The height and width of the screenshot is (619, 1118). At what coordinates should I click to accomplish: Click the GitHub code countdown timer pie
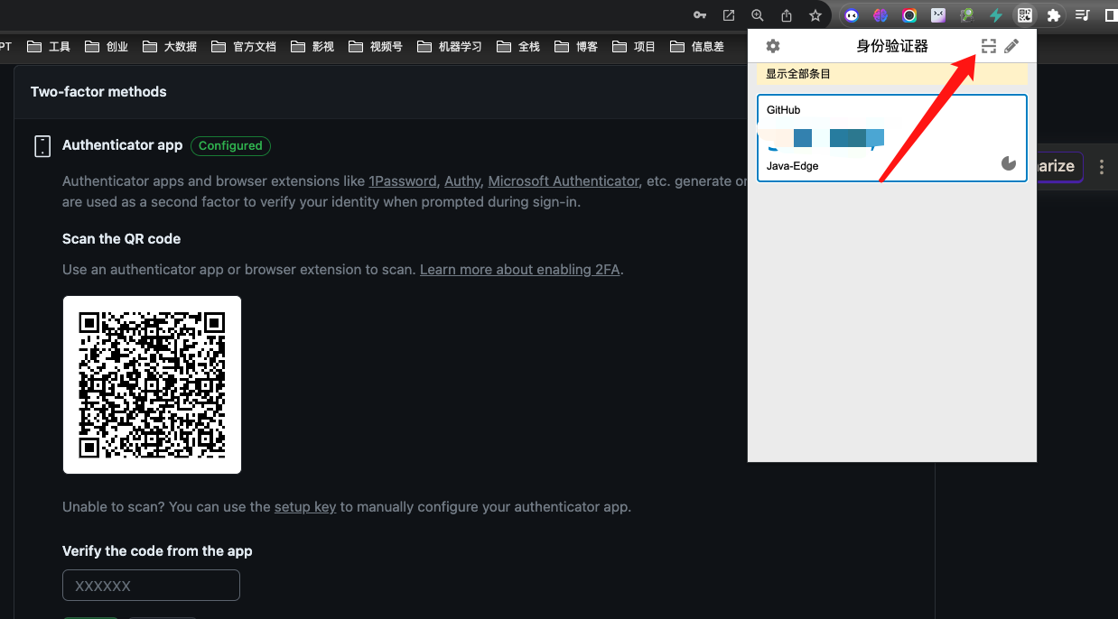pos(1009,163)
